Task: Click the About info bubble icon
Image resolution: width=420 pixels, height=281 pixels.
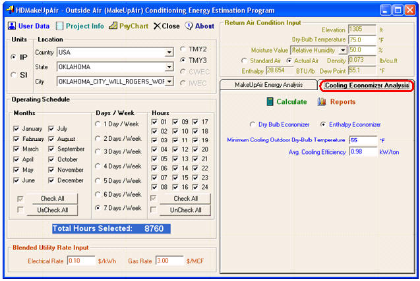Action: click(x=189, y=26)
